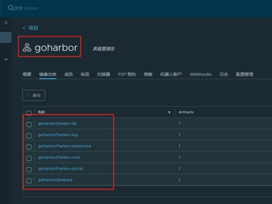272x204 pixels.
Task: Click the goharbor project organization icon
Action: coord(27,48)
